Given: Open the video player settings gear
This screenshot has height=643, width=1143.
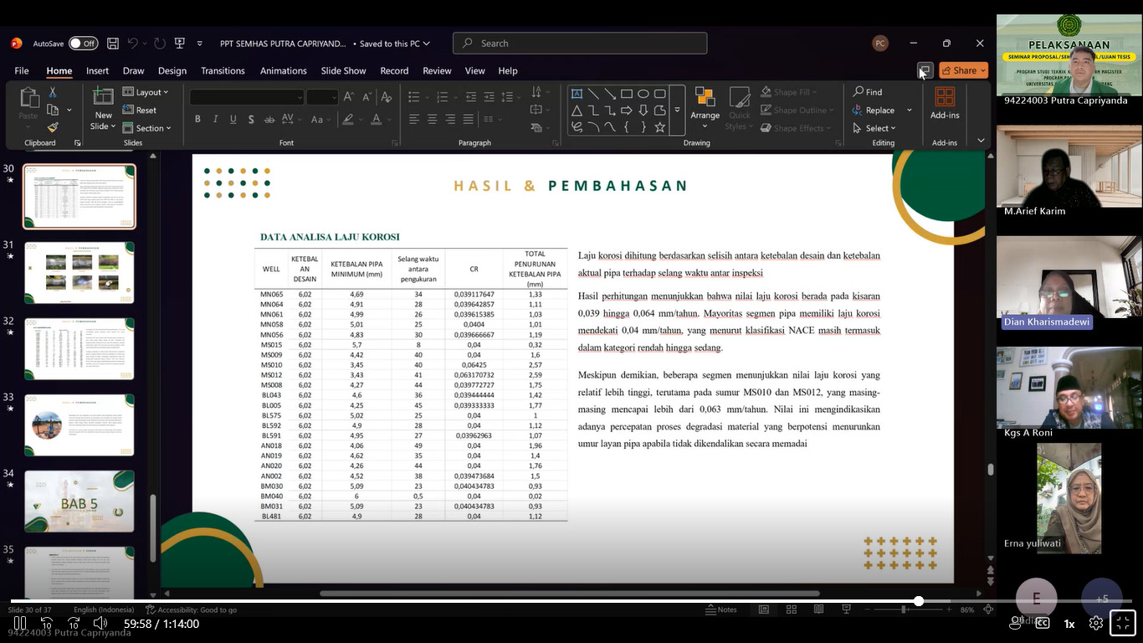Looking at the screenshot, I should tap(1095, 623).
